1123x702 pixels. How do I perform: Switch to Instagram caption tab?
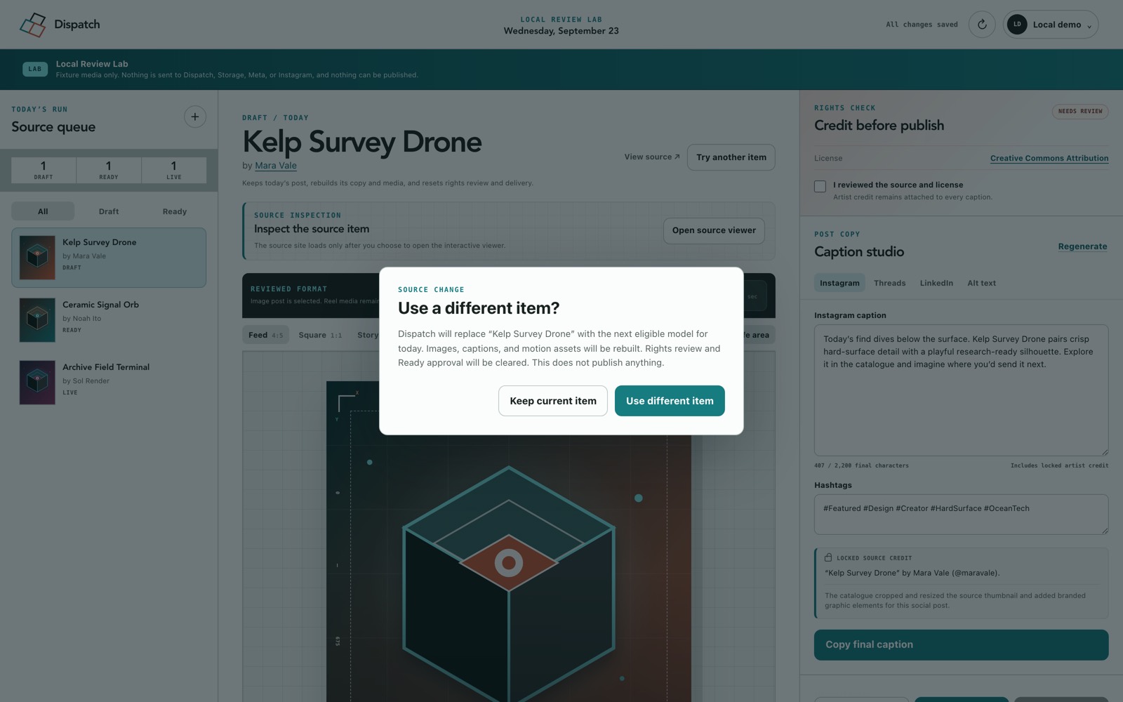(x=839, y=283)
